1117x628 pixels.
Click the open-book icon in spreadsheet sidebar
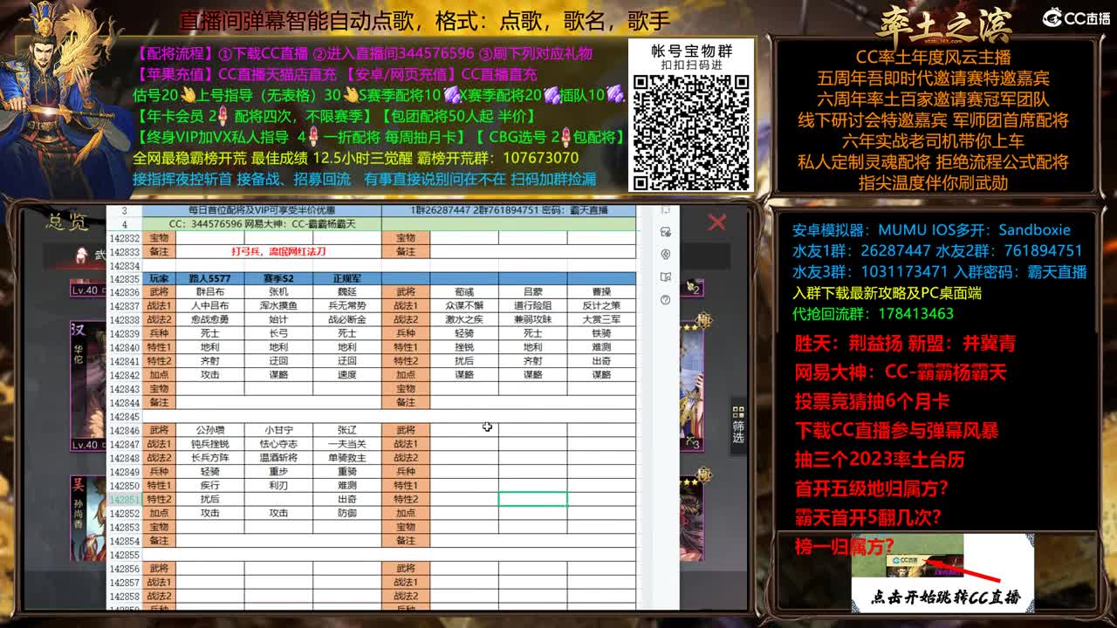666,277
